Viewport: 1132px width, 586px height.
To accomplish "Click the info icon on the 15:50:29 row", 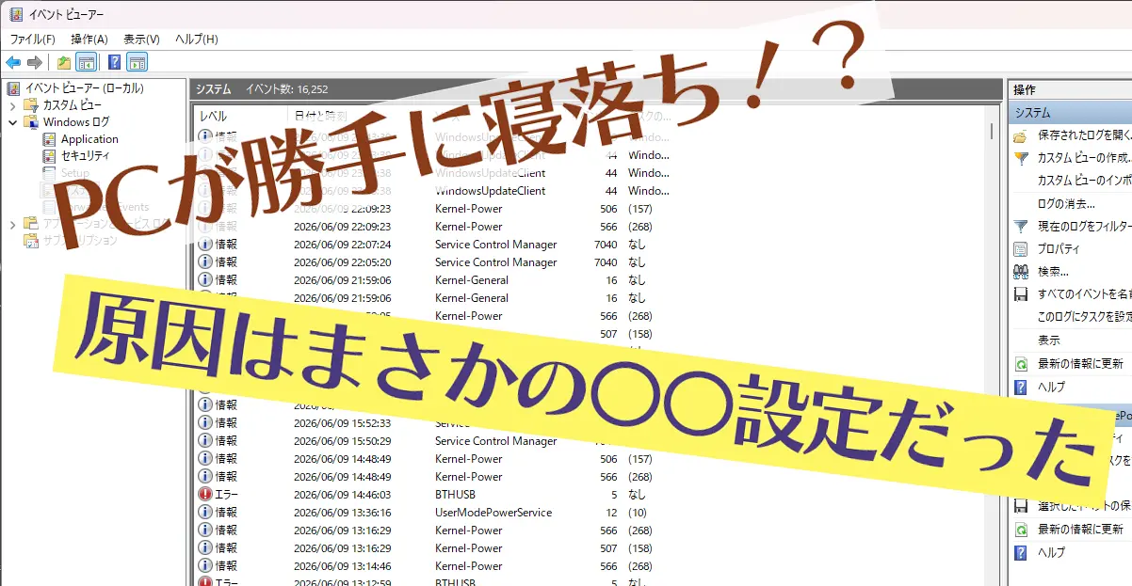I will 205,441.
